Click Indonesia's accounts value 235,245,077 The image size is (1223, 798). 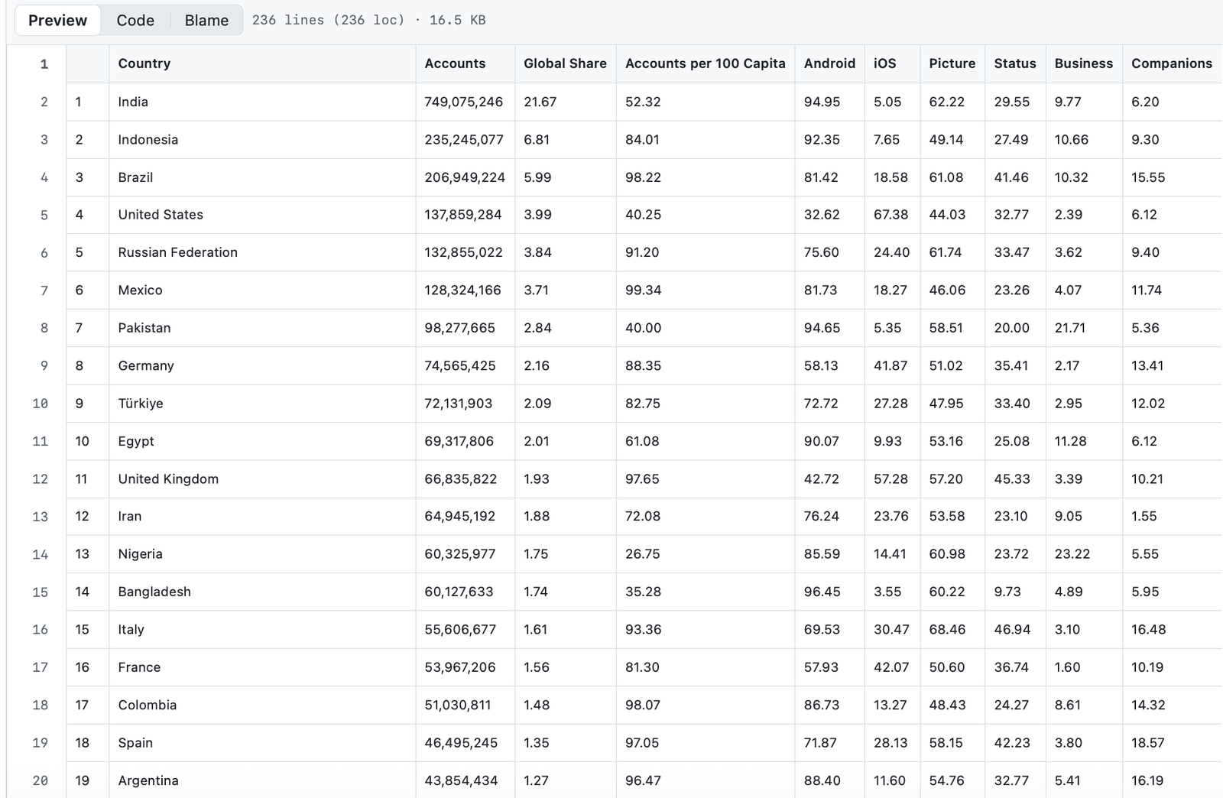tap(463, 139)
